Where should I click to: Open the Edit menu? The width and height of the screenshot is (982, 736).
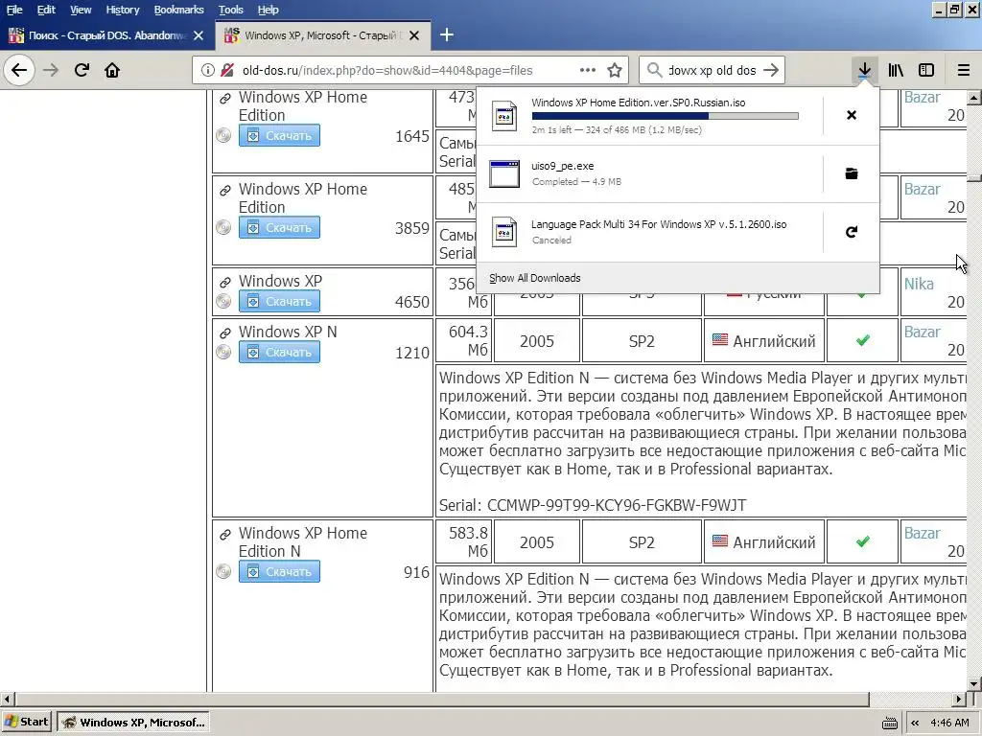(x=46, y=10)
